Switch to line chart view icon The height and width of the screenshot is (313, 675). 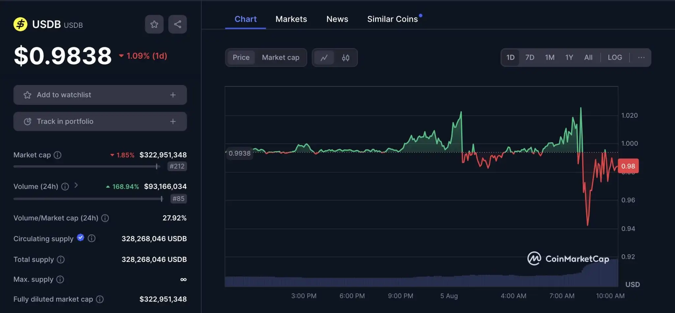click(x=324, y=58)
